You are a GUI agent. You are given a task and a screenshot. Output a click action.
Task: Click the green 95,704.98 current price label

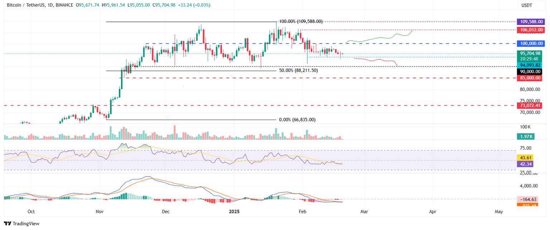(531, 53)
